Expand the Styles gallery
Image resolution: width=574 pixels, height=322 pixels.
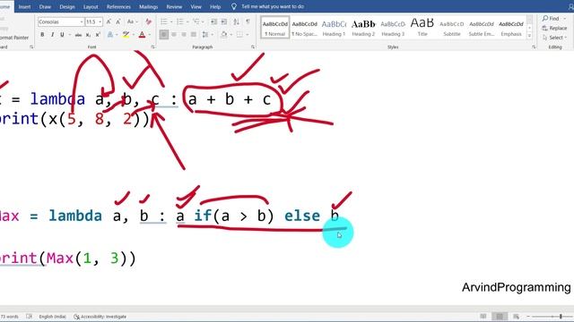tap(529, 36)
